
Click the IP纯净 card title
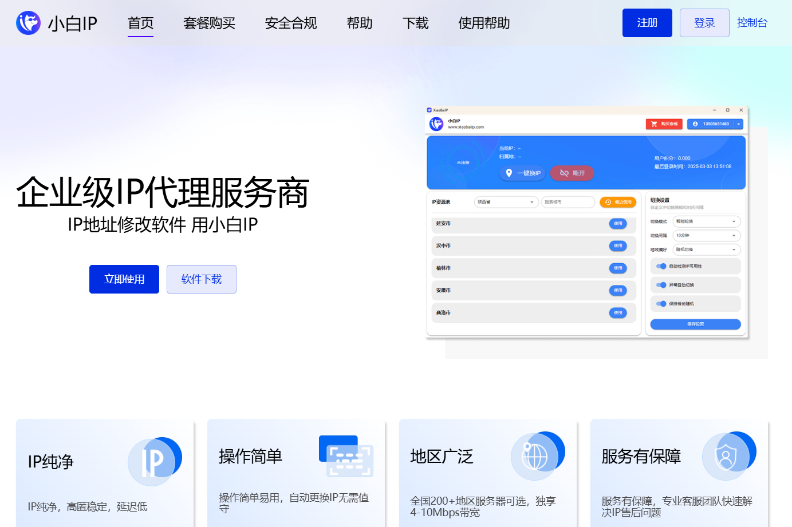point(51,462)
